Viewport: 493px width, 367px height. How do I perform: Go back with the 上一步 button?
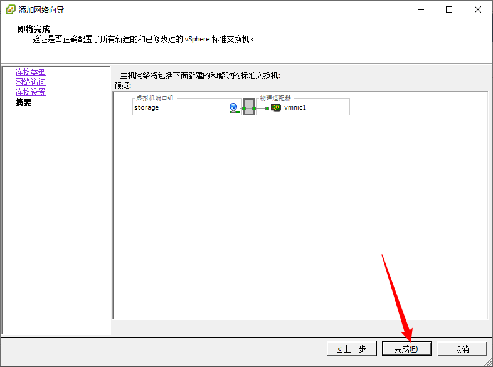pos(351,349)
